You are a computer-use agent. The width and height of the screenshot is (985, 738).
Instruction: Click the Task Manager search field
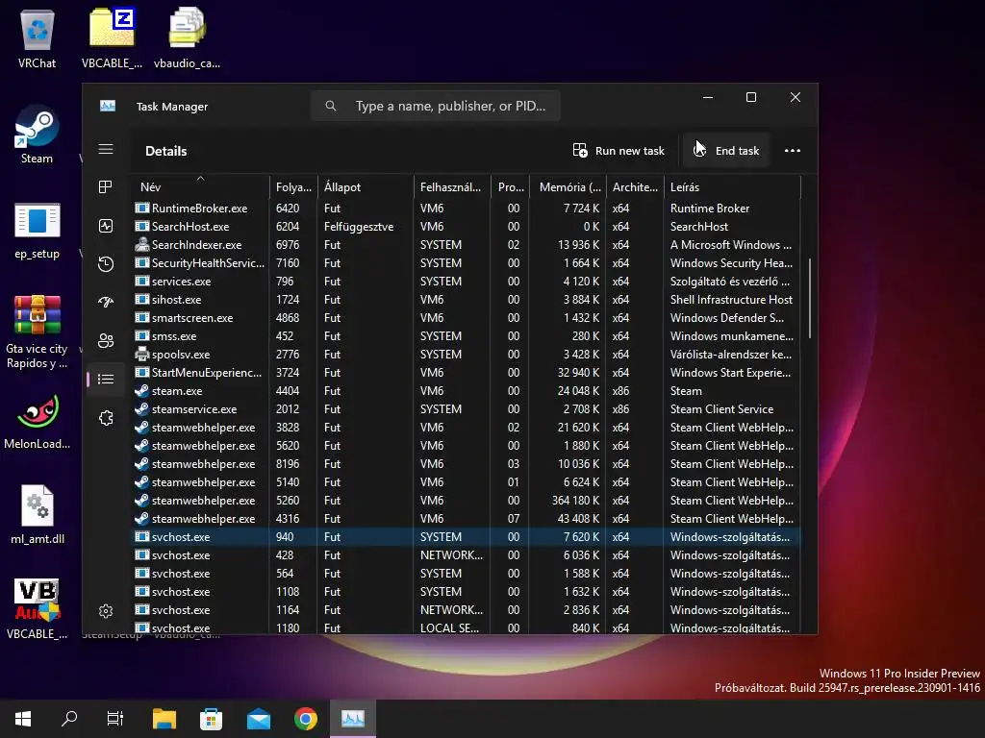[436, 106]
